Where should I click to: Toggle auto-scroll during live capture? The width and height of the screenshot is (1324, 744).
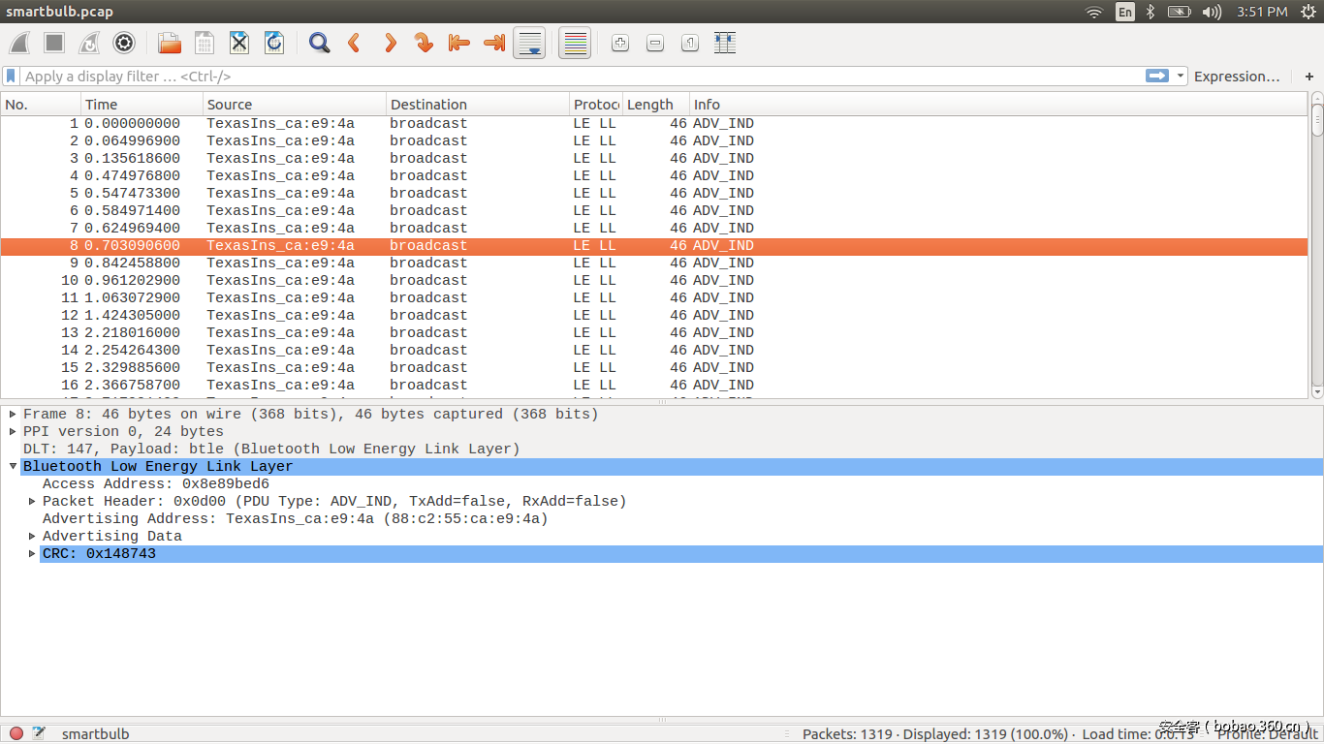(x=529, y=43)
